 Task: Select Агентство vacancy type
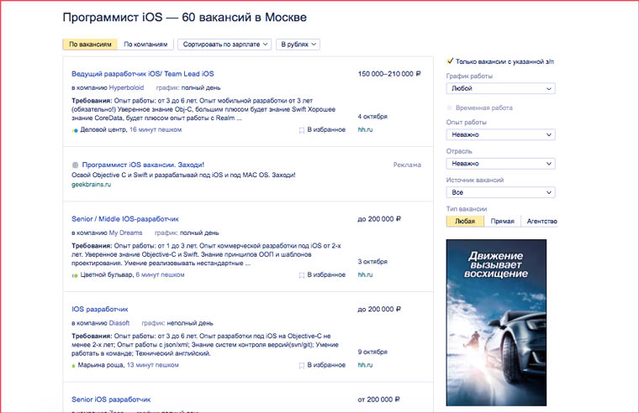pyautogui.click(x=539, y=222)
